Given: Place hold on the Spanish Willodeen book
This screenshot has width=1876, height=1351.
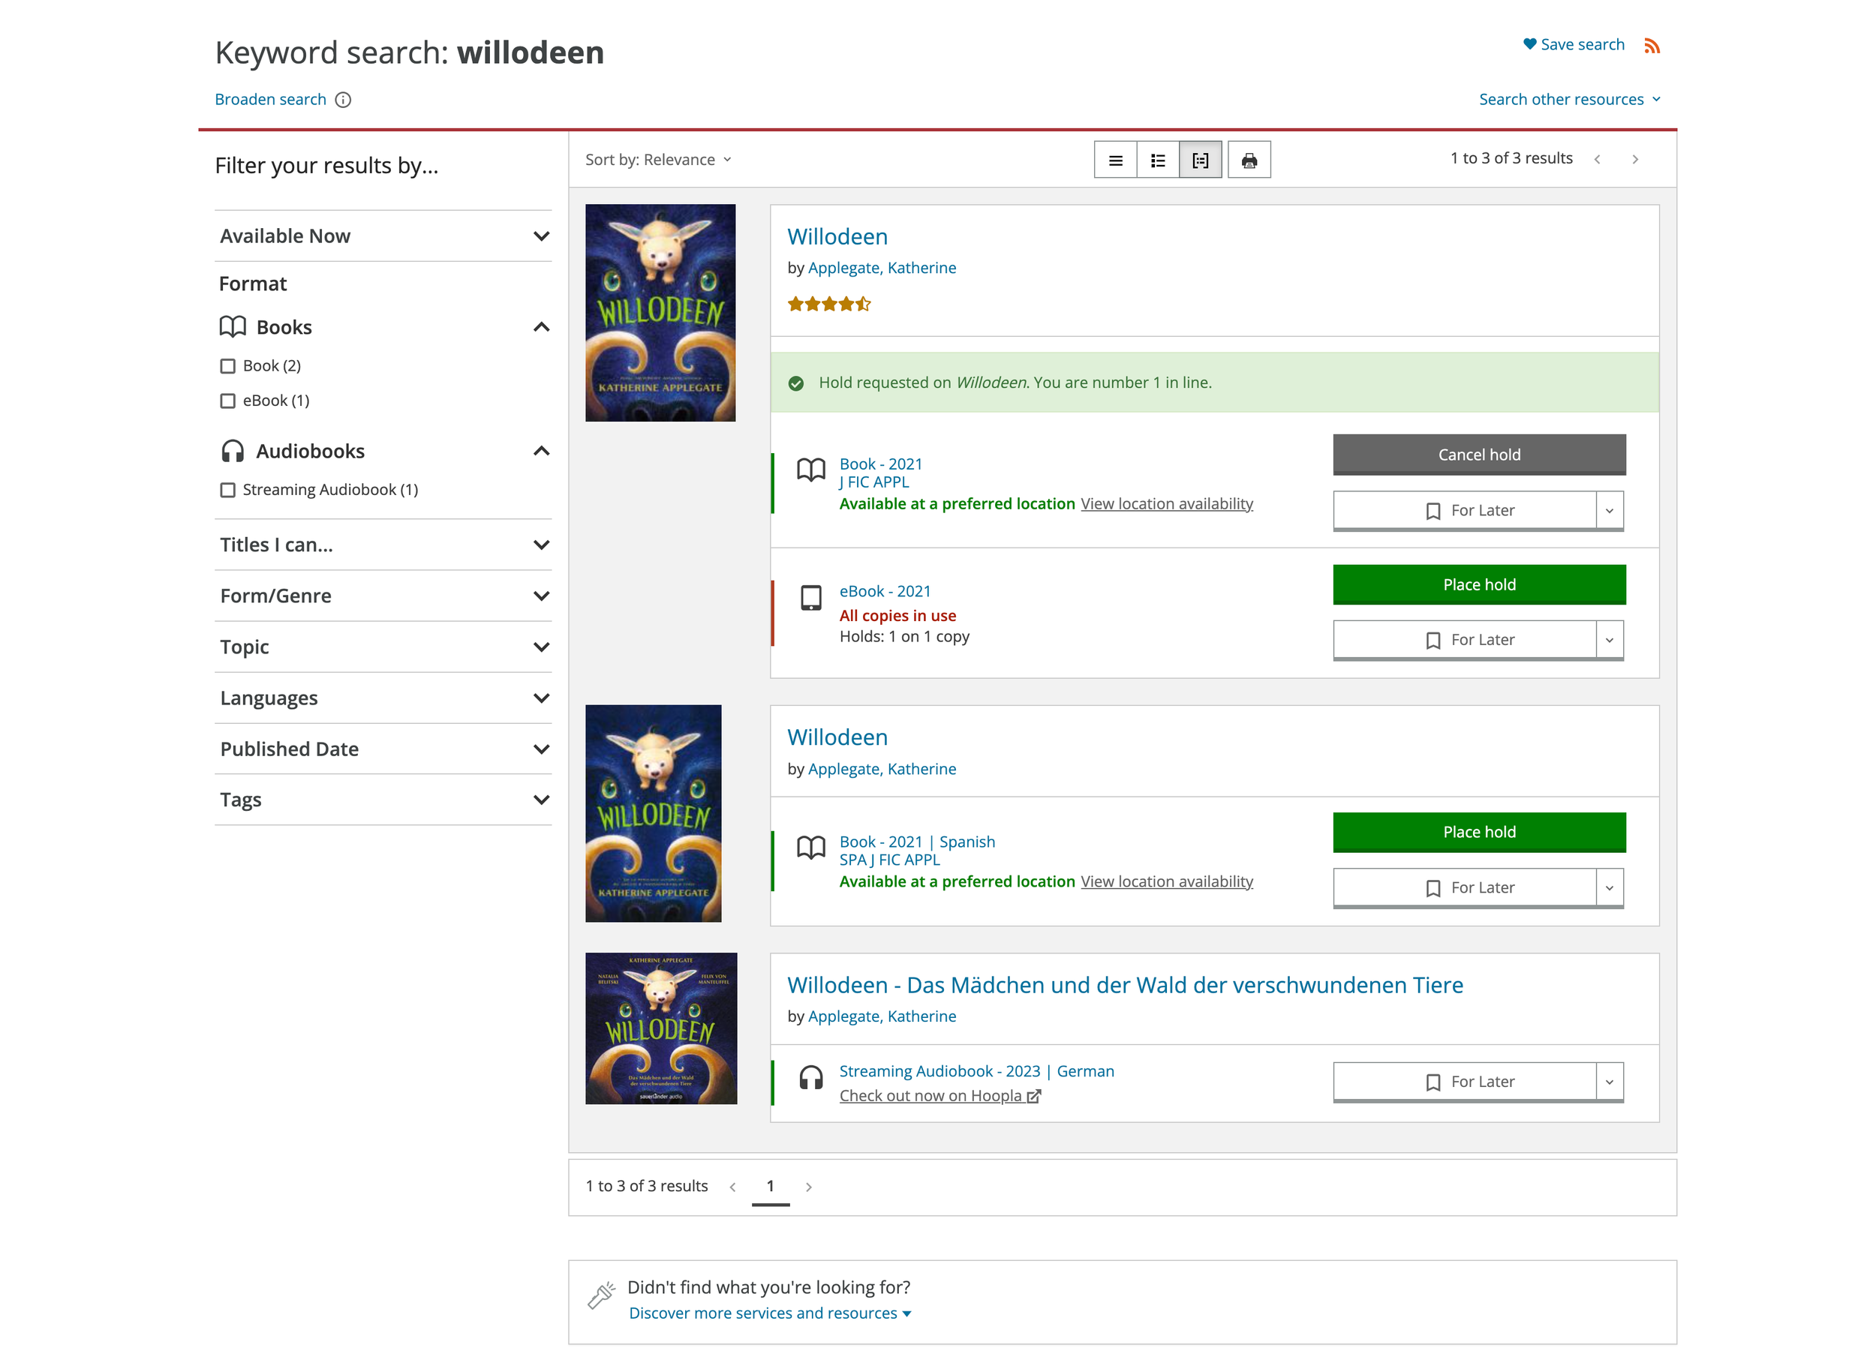Looking at the screenshot, I should (x=1478, y=832).
